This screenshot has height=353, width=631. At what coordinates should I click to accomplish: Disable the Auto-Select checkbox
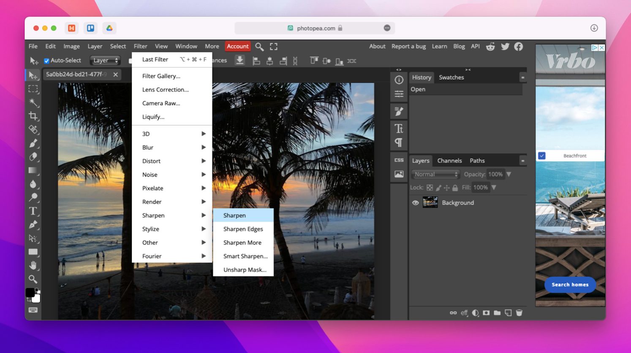point(46,60)
